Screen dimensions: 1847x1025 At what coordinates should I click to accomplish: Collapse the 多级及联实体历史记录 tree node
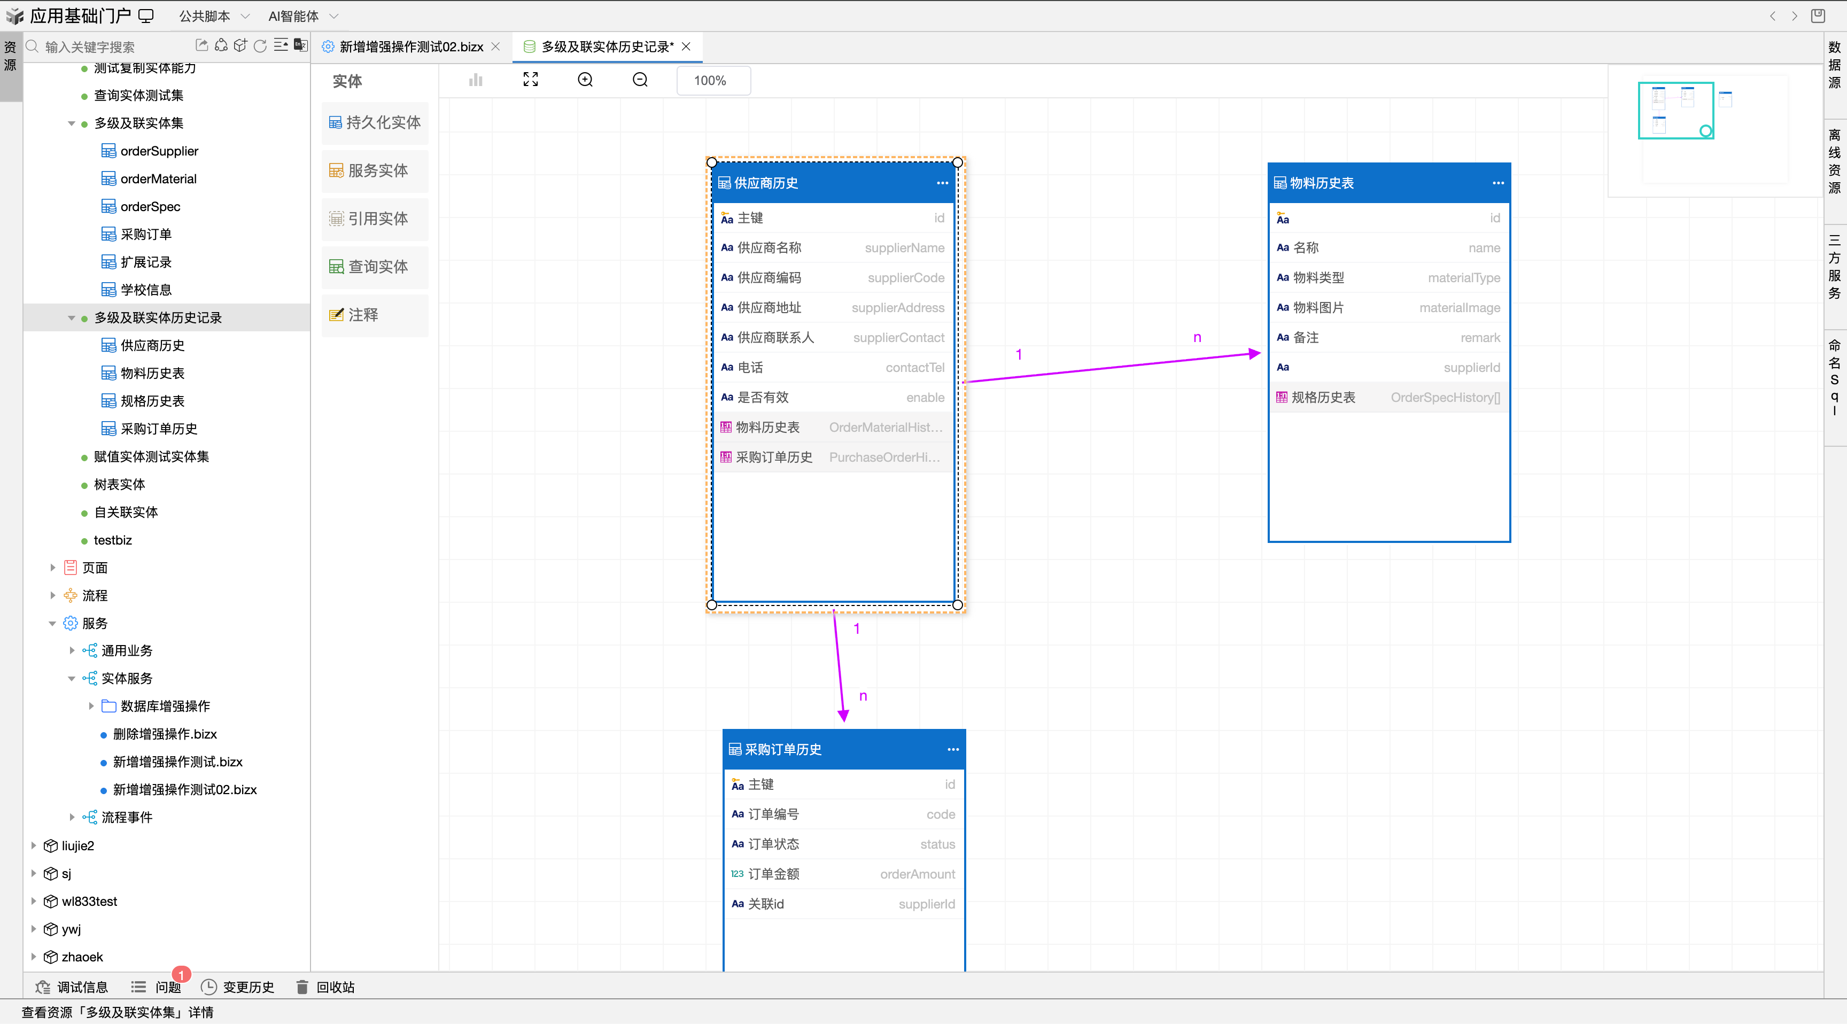point(72,317)
